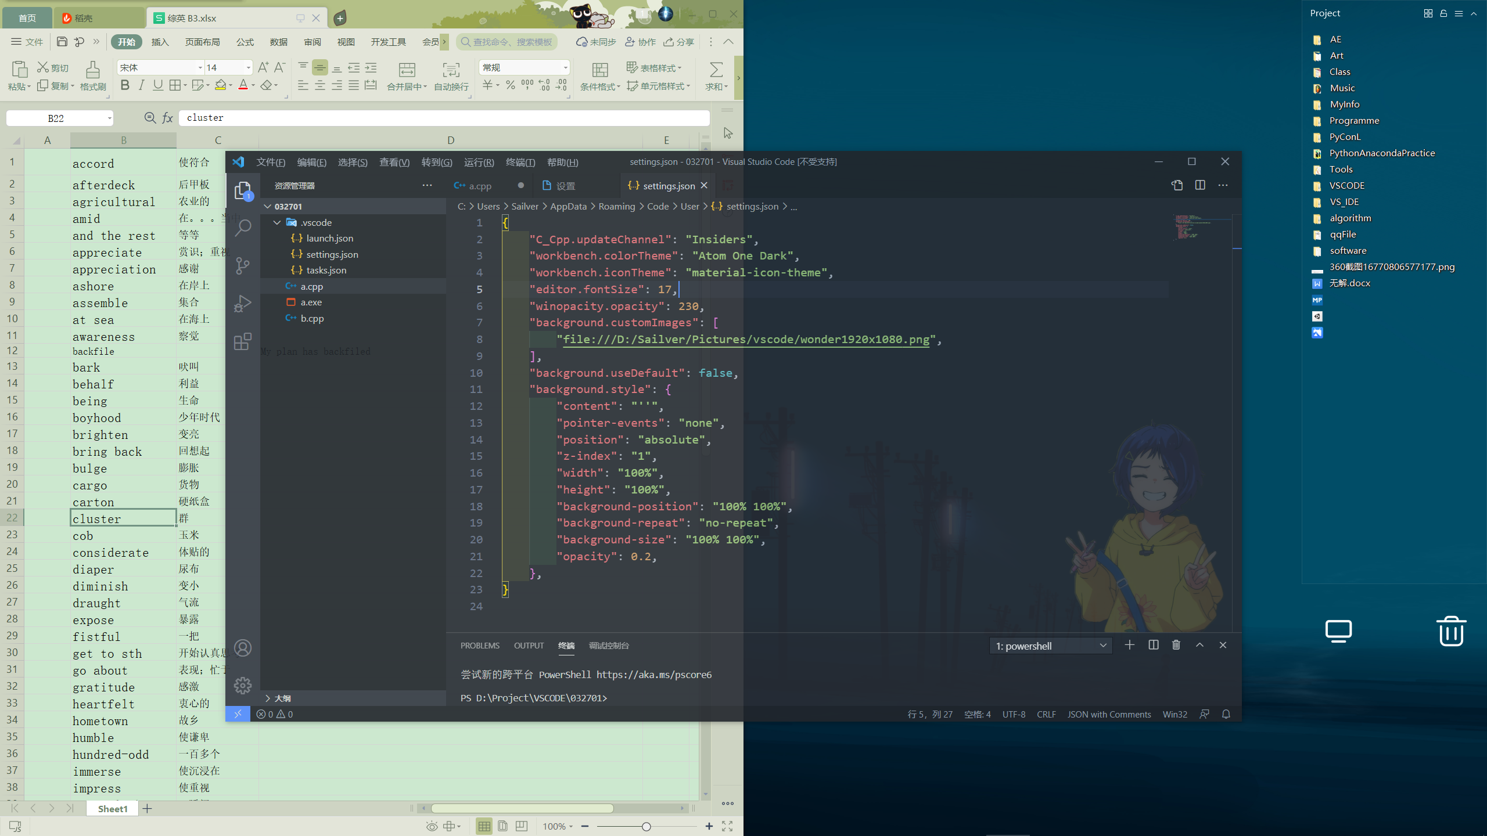Toggle underline formatting in the WPS ribbon
1487x836 pixels.
pos(158,86)
